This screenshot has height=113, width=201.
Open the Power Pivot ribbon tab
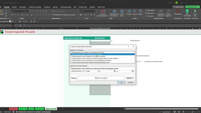point(101,7)
